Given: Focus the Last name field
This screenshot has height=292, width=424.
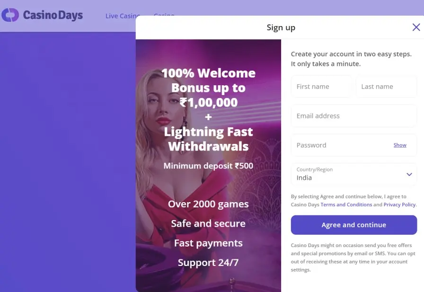Looking at the screenshot, I should click(x=386, y=87).
